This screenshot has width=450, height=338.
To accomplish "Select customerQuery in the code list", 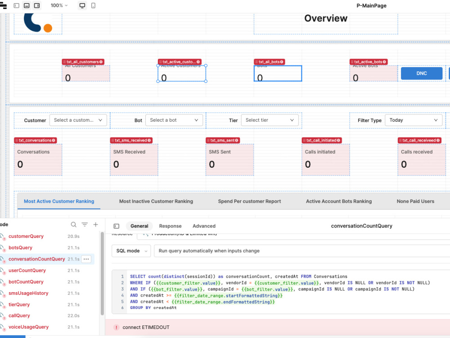I will click(26, 236).
